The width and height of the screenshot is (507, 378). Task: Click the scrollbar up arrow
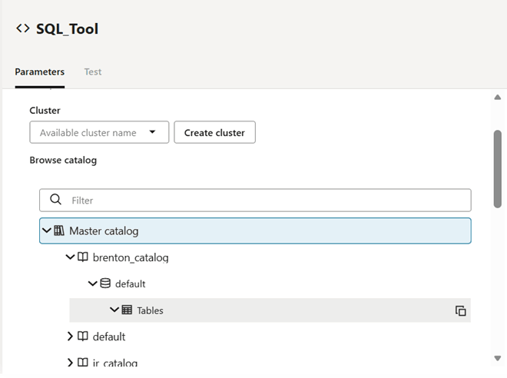click(x=498, y=98)
